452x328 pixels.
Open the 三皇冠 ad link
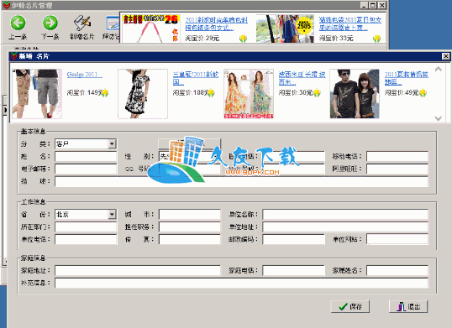196,78
